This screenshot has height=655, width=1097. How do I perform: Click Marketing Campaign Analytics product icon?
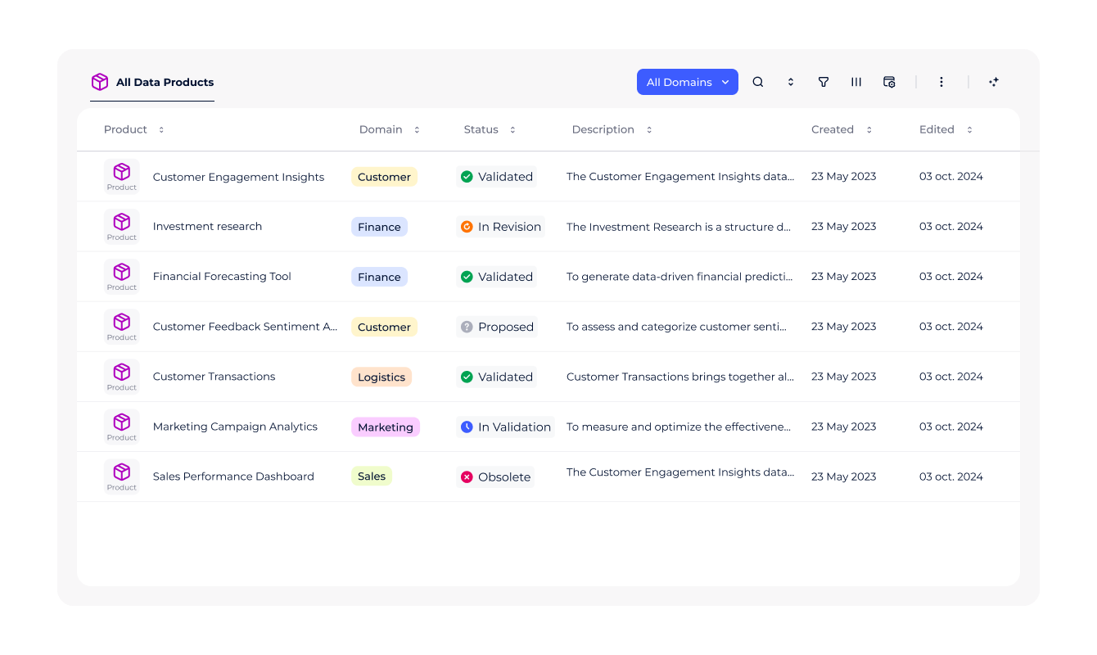tap(122, 426)
